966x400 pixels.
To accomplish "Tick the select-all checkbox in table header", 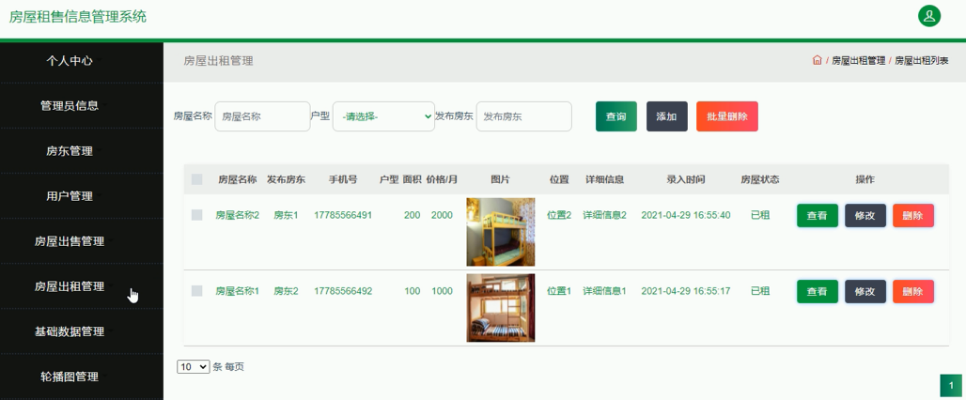I will (x=196, y=179).
